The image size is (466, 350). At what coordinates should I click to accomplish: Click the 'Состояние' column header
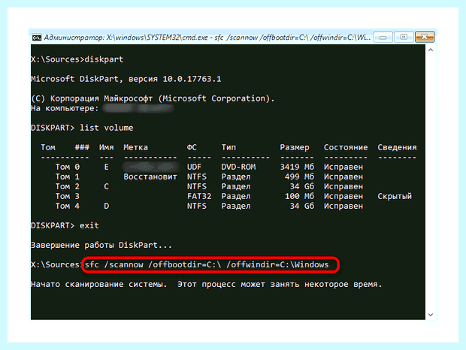tap(346, 147)
